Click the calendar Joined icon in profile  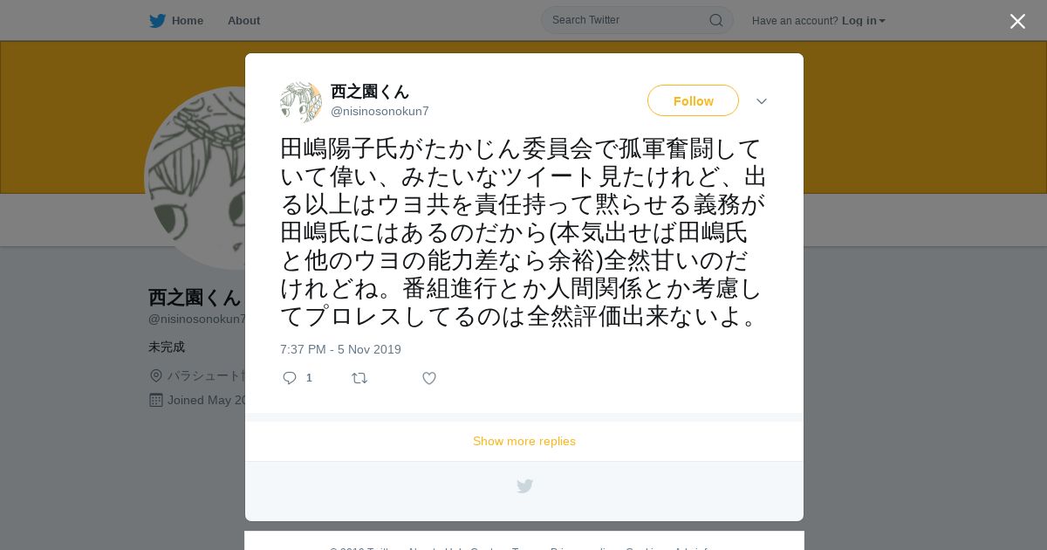[156, 400]
